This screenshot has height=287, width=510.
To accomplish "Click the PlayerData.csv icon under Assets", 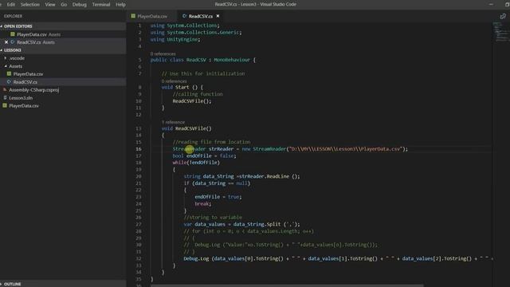I will coord(9,74).
